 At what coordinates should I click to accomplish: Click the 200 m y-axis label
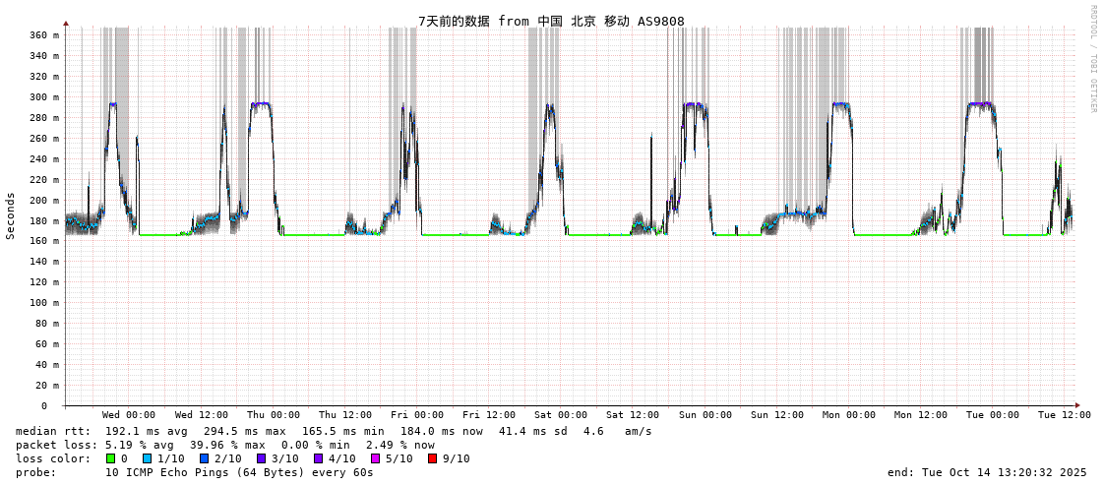pos(43,200)
